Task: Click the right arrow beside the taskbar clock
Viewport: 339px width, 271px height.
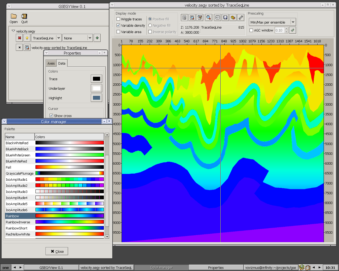Action: click(x=319, y=268)
